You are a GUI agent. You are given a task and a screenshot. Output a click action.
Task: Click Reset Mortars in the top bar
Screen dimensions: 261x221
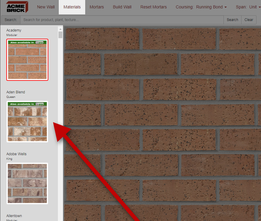pos(153,7)
